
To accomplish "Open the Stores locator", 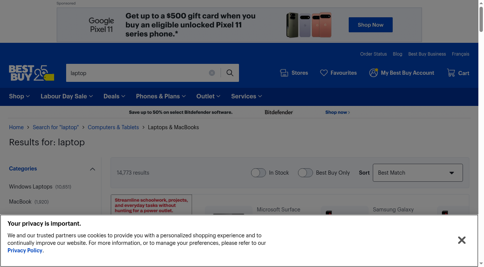I will coord(294,73).
